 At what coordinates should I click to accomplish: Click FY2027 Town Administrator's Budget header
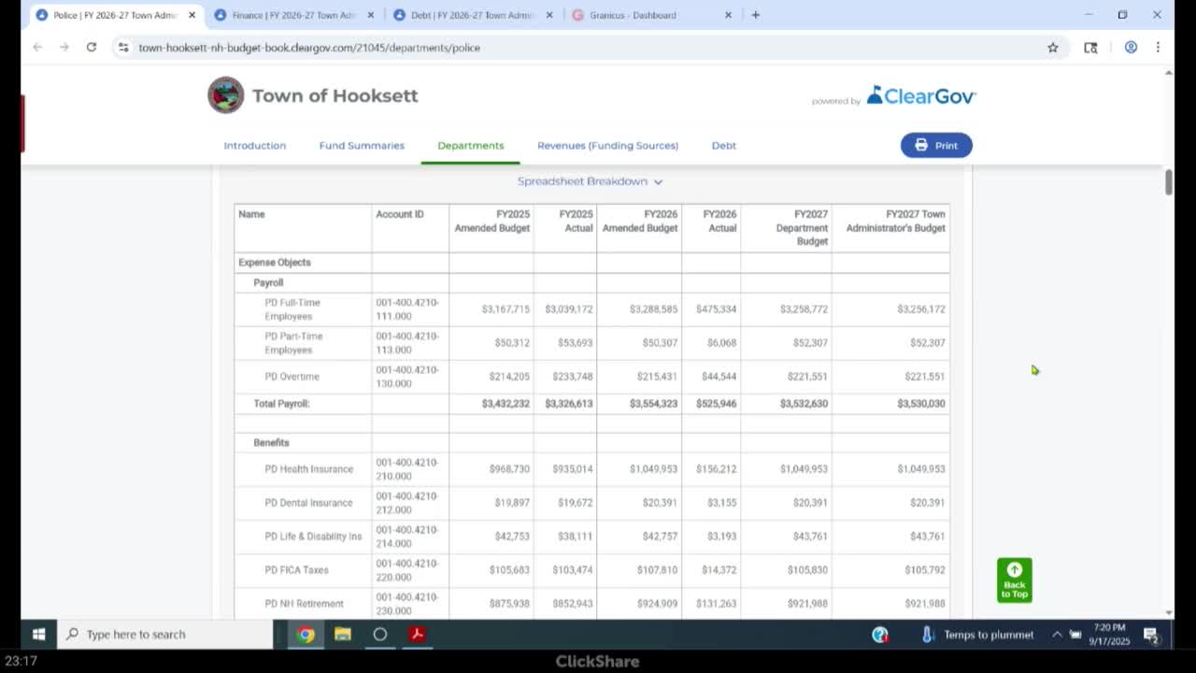[895, 221]
